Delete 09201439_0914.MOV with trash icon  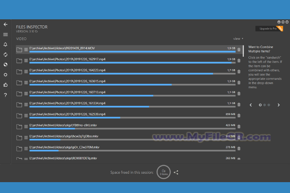pyautogui.click(x=239, y=49)
